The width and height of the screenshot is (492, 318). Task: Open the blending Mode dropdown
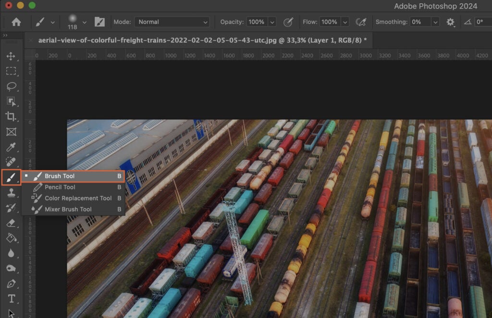click(172, 22)
